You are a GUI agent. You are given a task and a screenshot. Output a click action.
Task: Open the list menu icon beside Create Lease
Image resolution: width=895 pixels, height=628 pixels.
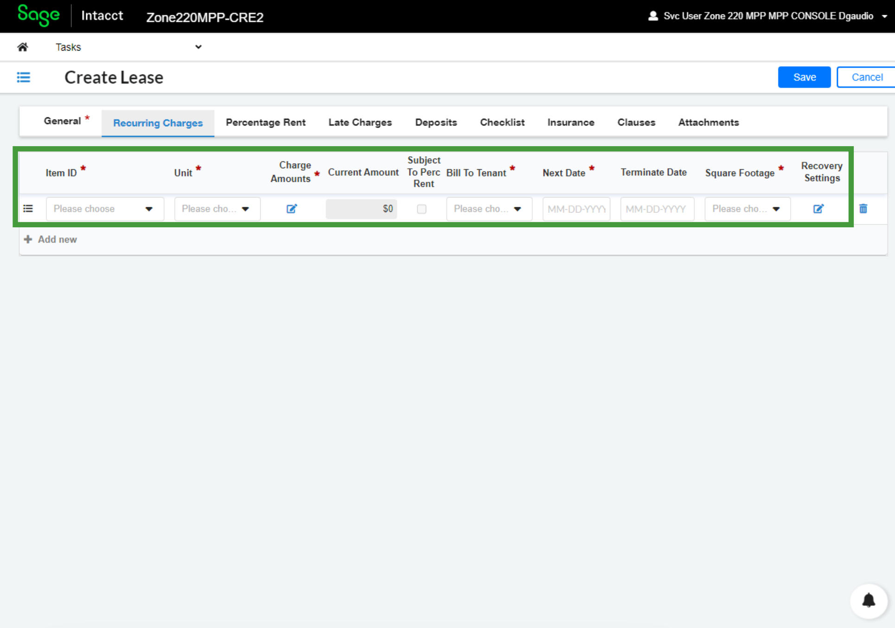point(24,77)
